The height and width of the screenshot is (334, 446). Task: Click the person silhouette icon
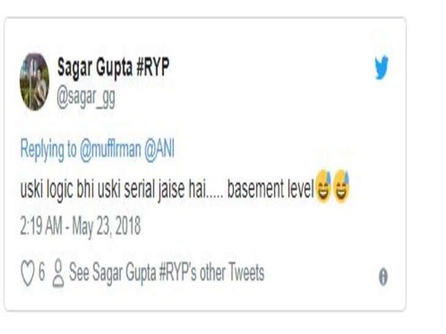pos(58,273)
